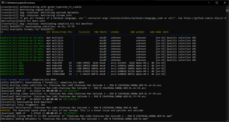Screen dimensions: 229x122
Task: Click the cmd.exe icon in title bar
Action: point(3,3)
